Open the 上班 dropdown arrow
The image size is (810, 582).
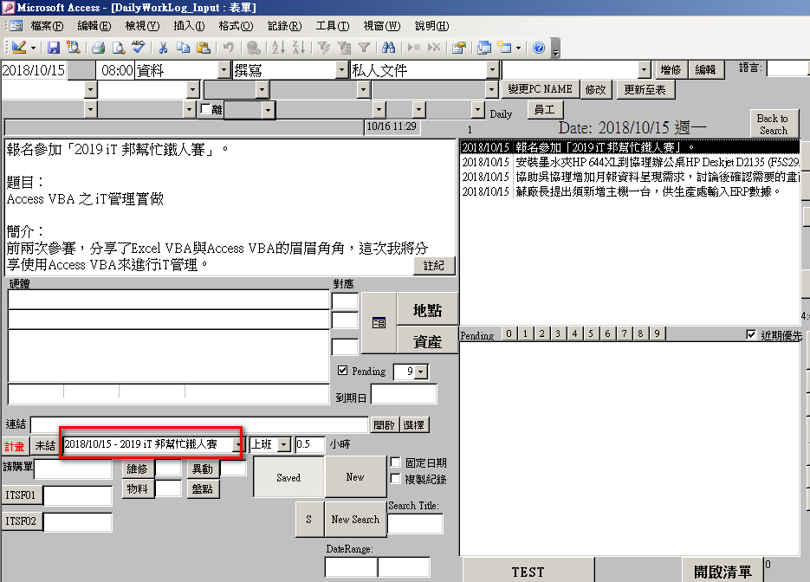tap(284, 444)
